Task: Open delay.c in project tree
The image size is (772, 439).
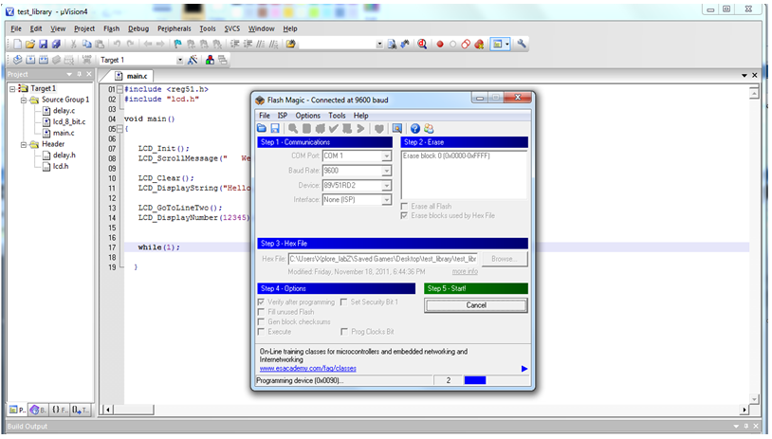Action: click(64, 111)
